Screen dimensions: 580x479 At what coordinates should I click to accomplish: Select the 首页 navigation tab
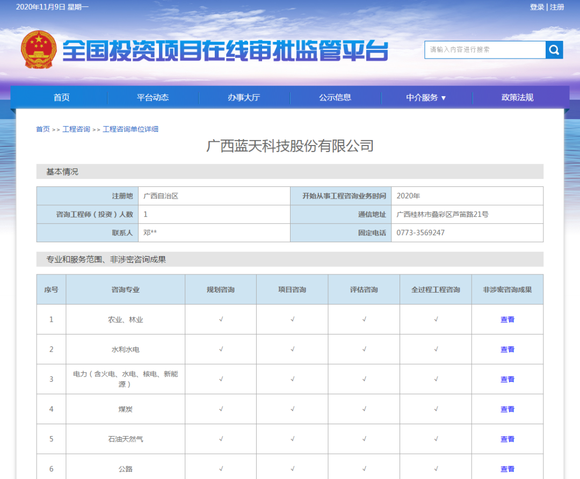tap(61, 97)
